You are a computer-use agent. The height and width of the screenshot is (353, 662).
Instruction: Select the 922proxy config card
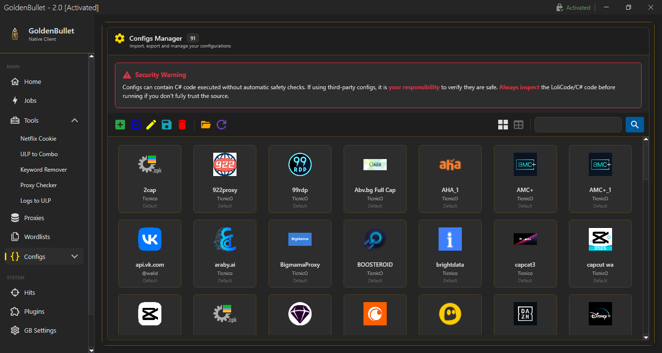(x=225, y=178)
